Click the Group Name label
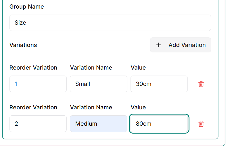Screen dimensions: 228x148 27,7
